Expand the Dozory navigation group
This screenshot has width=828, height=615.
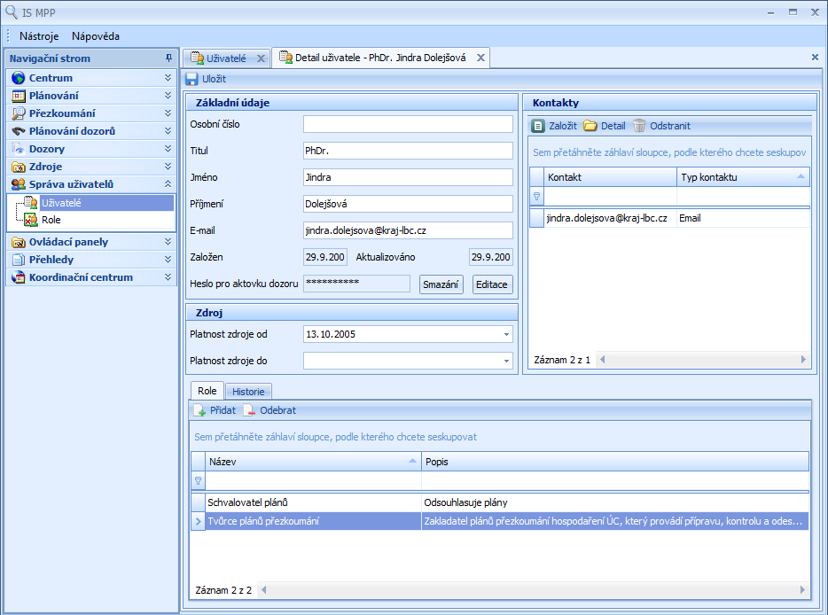pyautogui.click(x=168, y=148)
